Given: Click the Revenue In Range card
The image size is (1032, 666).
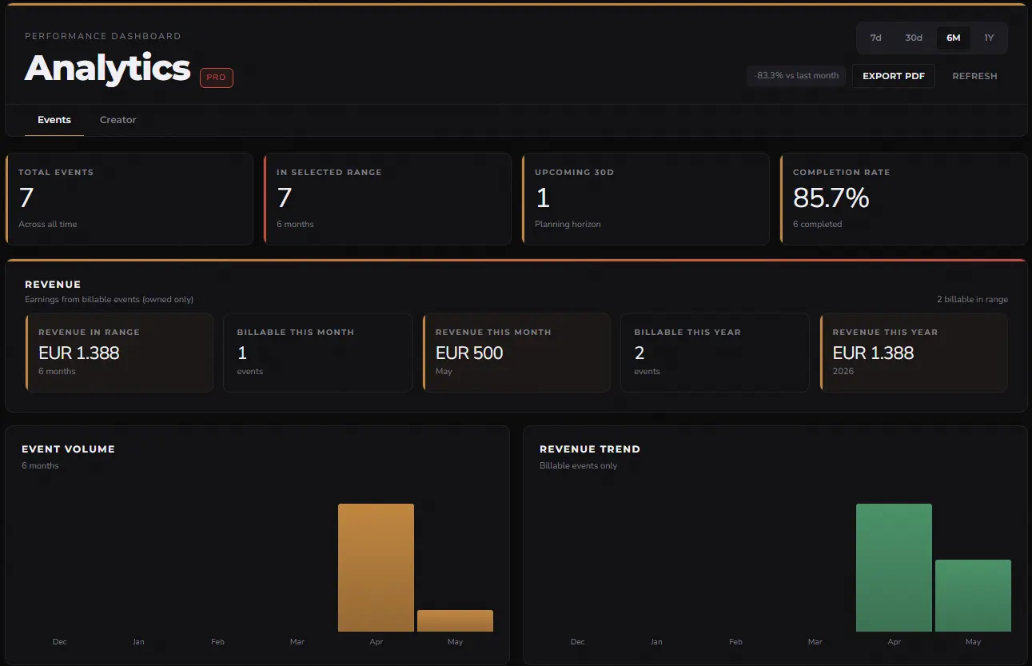Looking at the screenshot, I should coord(119,353).
